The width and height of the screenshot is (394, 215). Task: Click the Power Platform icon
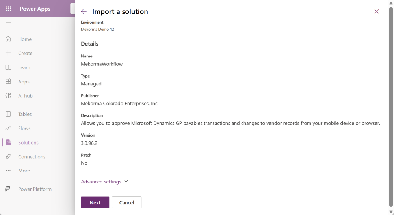[7, 189]
